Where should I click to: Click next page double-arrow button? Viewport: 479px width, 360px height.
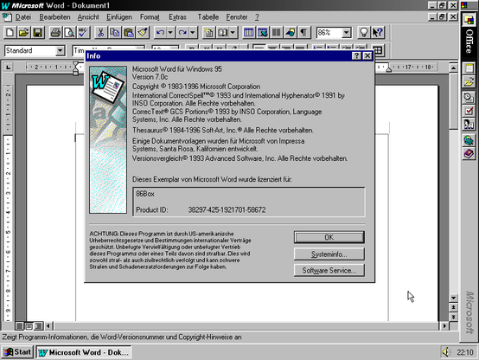point(453,317)
